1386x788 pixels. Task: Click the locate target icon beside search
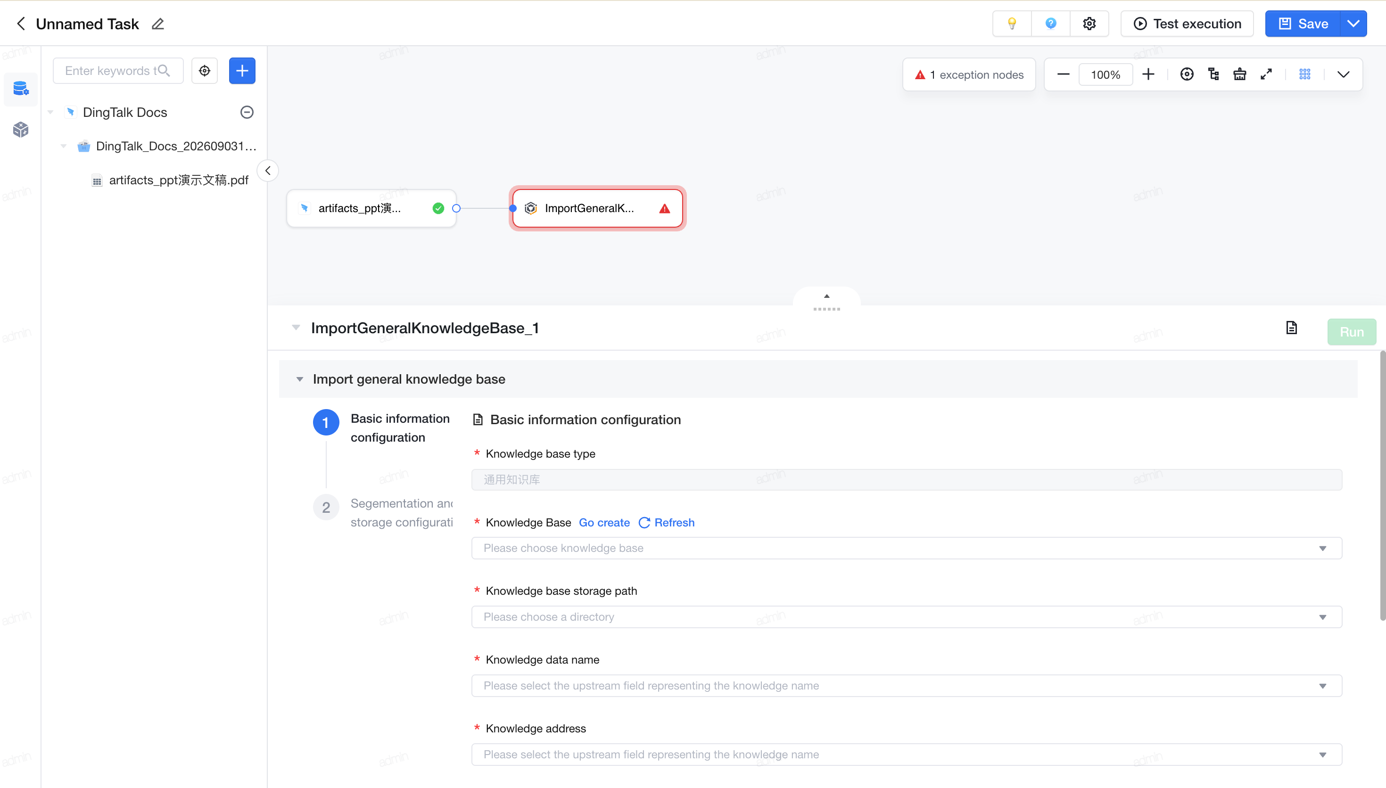click(x=205, y=71)
